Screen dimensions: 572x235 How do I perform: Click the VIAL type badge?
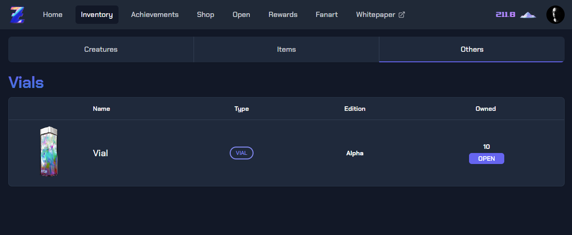(x=242, y=153)
